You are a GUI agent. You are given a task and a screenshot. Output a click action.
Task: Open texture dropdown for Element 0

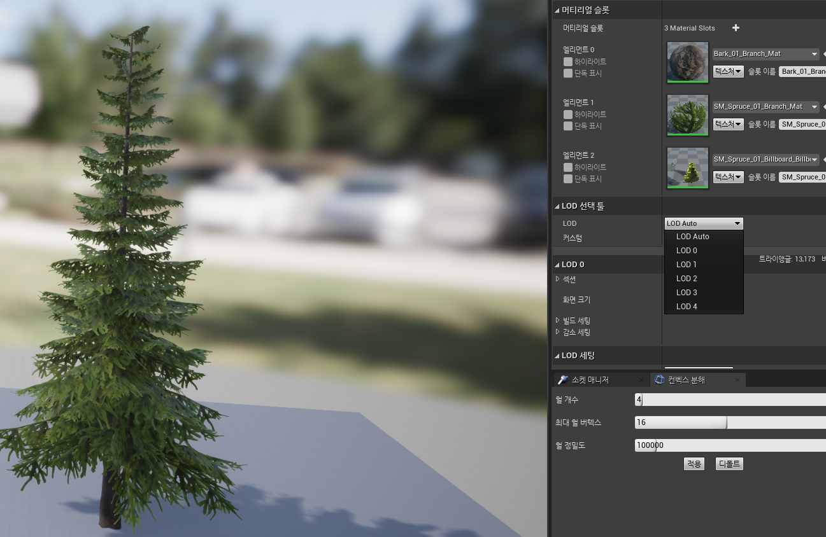728,71
